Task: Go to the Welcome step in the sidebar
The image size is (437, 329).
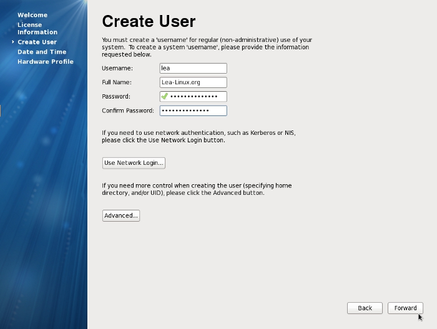Action: point(31,15)
